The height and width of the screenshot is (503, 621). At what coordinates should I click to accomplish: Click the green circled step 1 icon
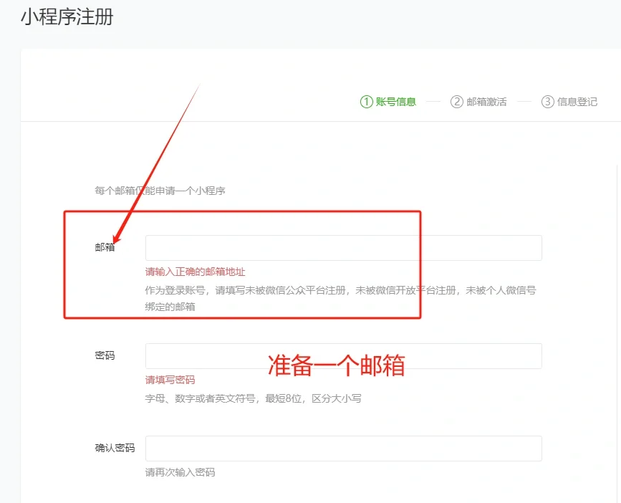[x=367, y=102]
